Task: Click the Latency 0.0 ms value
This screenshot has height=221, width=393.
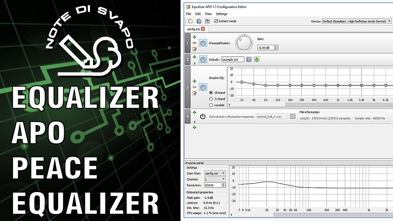Action: (x=212, y=203)
